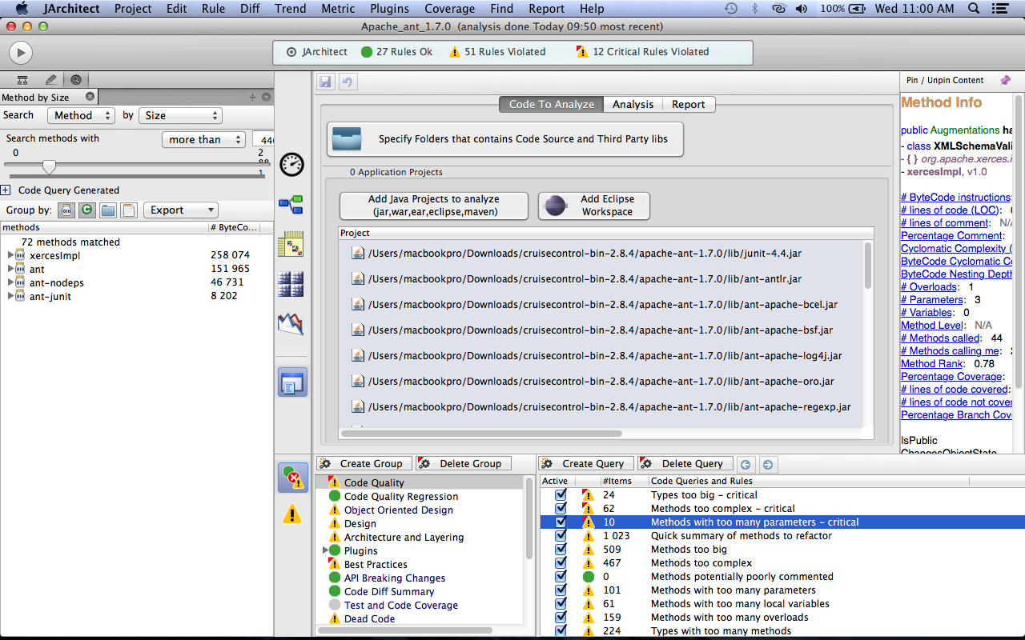This screenshot has height=640, width=1025.
Task: Click the yellow warning icon in sidebar
Action: pyautogui.click(x=292, y=514)
